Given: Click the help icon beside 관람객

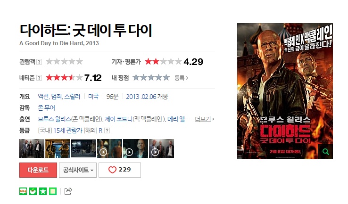Looking at the screenshot, I should pos(39,62).
